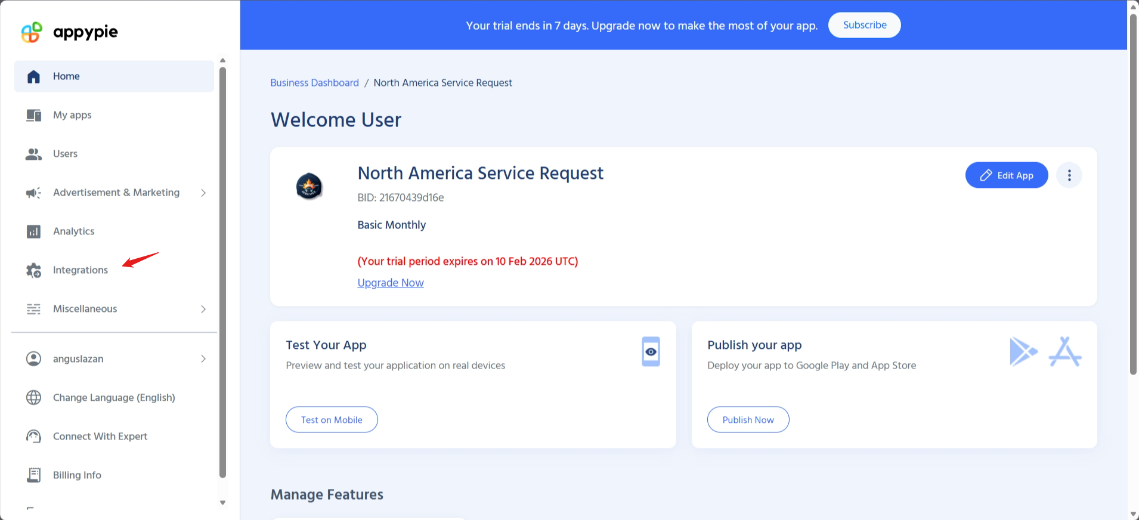Click the trial ends in 7 days banner text
Image resolution: width=1139 pixels, height=520 pixels.
(x=642, y=26)
